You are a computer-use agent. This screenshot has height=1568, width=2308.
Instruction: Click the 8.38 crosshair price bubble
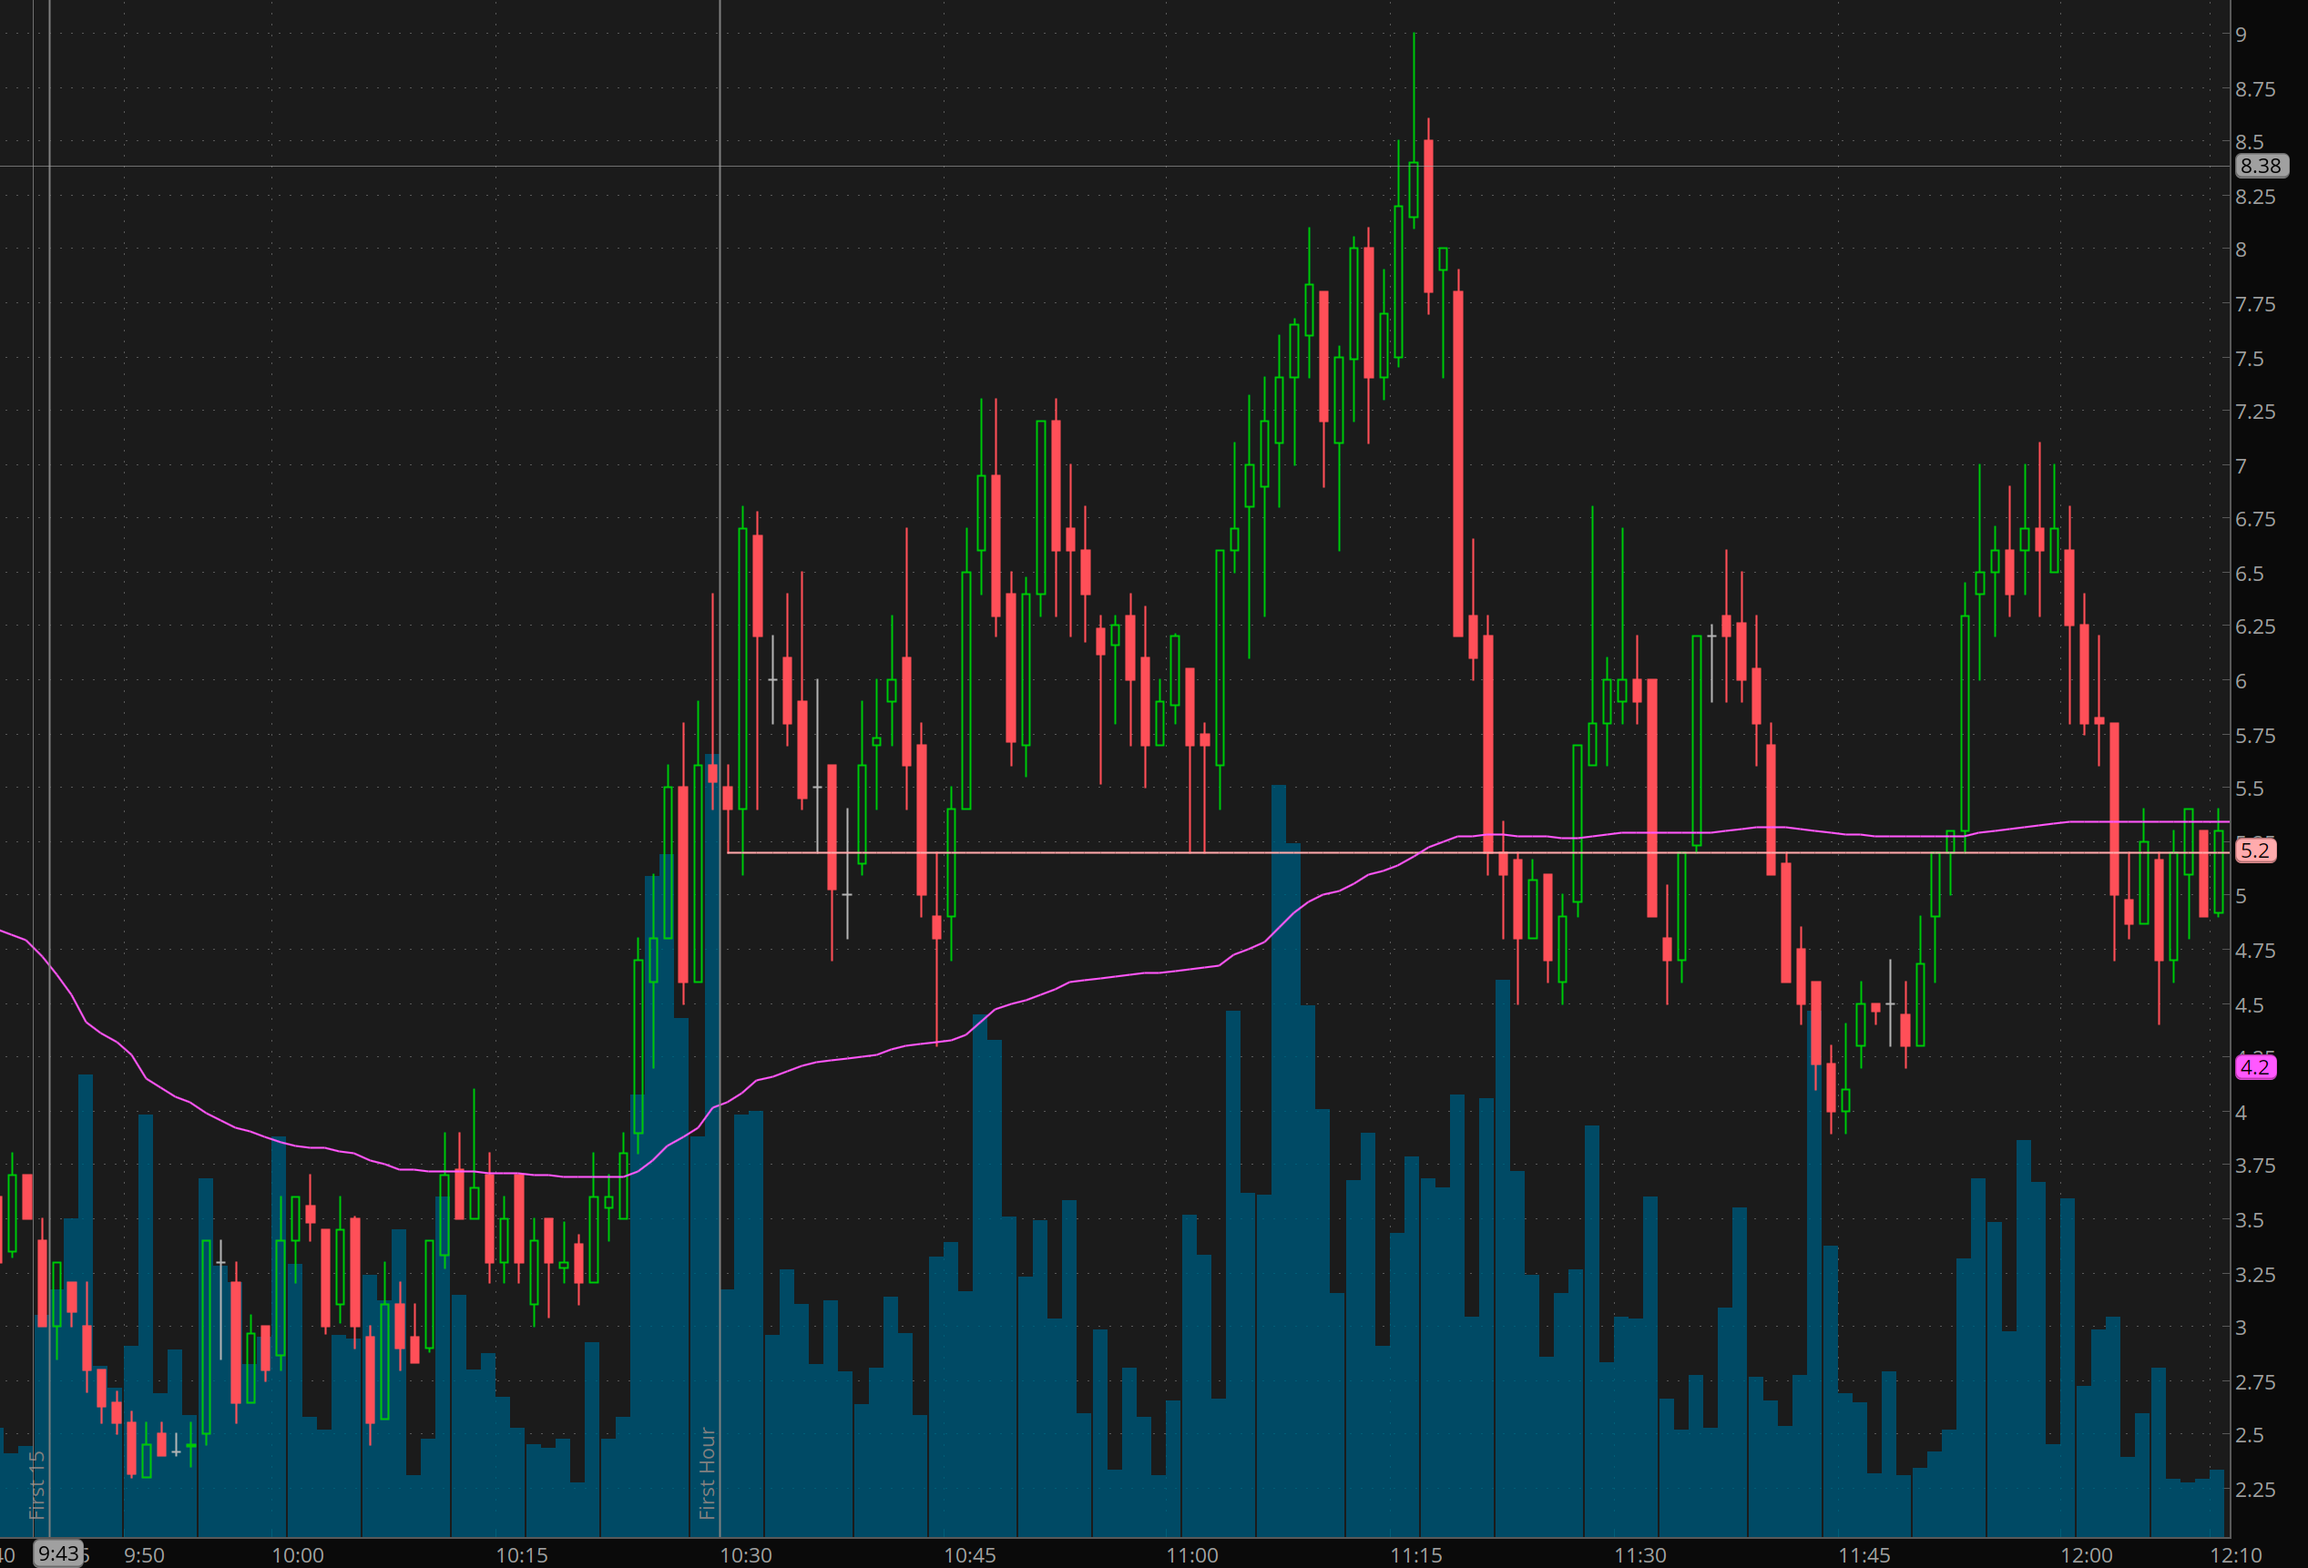2261,166
